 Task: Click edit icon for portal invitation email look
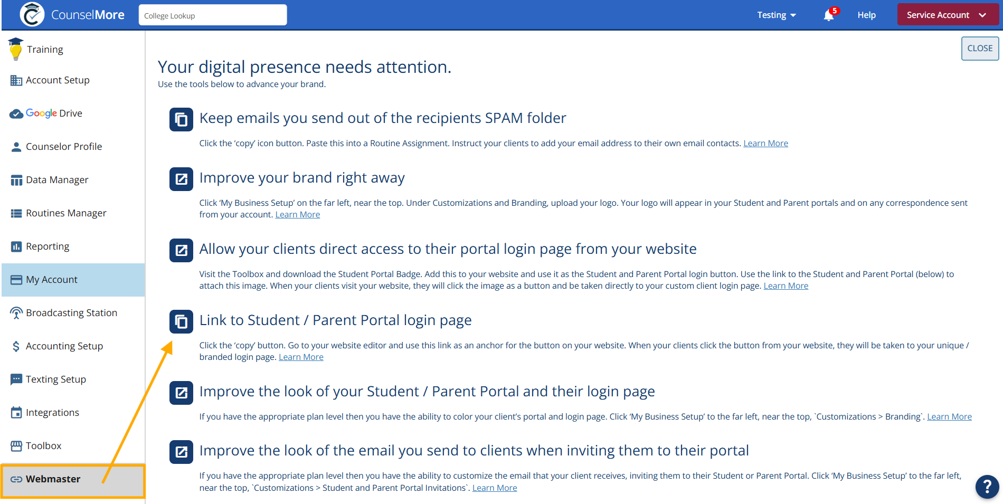click(181, 452)
